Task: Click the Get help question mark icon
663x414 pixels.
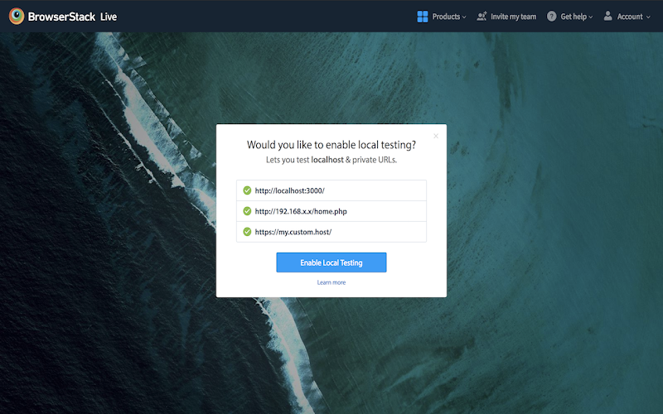Action: point(551,17)
